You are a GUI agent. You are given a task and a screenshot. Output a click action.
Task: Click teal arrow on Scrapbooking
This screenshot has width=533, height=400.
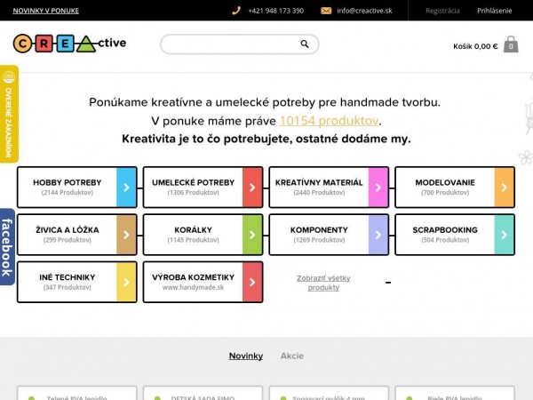[x=504, y=235]
